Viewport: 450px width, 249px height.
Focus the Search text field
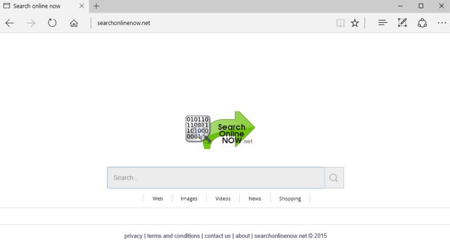216,178
